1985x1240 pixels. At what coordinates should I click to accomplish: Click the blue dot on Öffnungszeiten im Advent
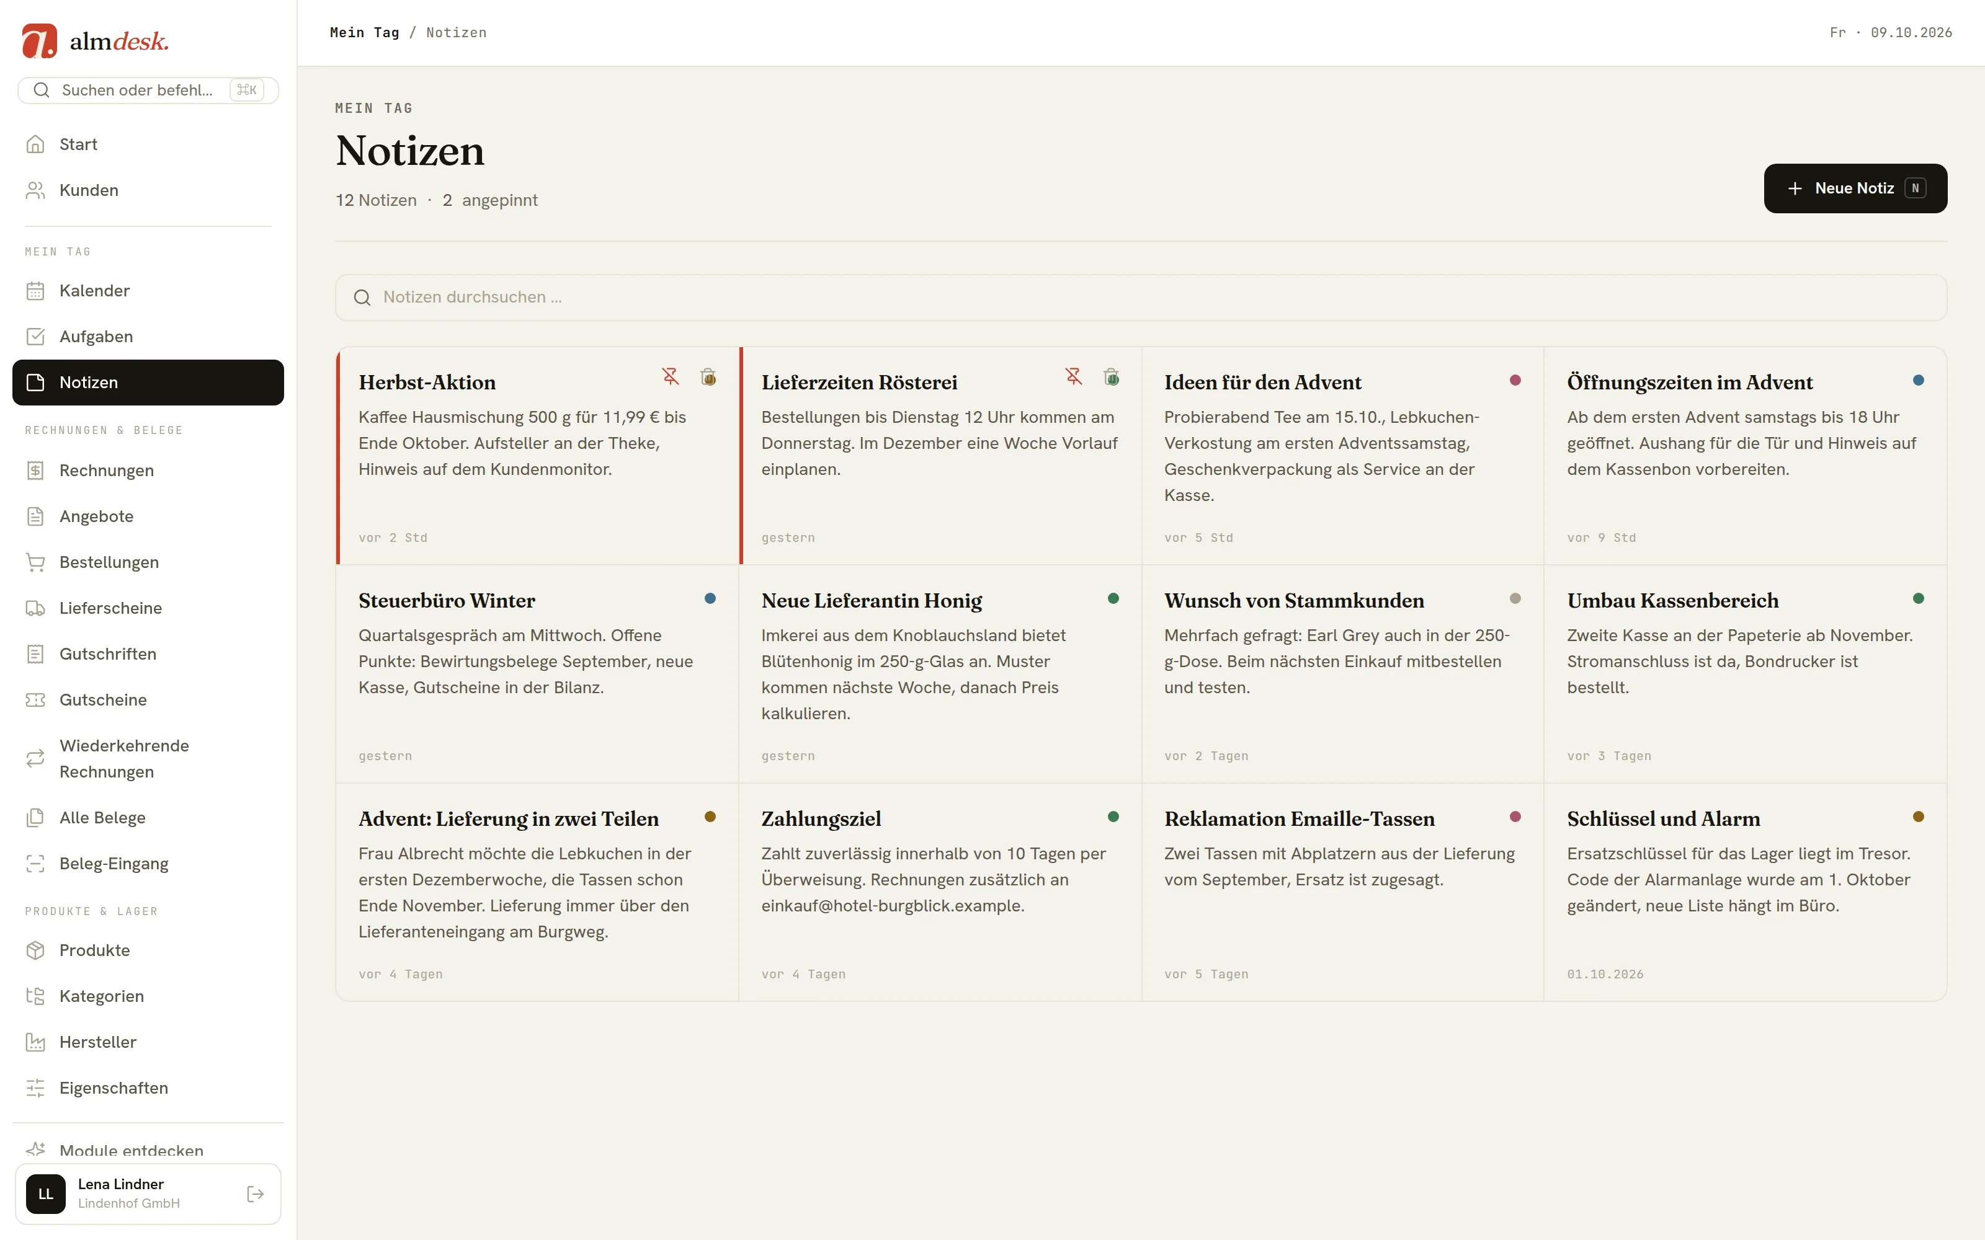[x=1918, y=379]
